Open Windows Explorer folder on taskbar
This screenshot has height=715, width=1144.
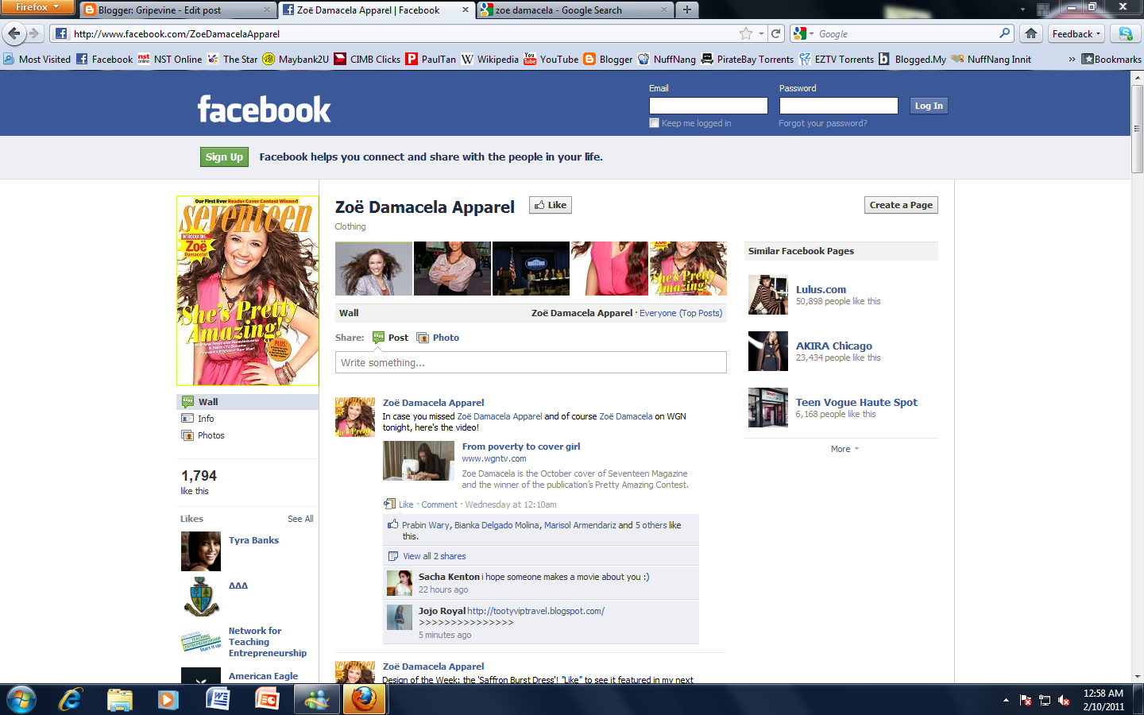(120, 700)
